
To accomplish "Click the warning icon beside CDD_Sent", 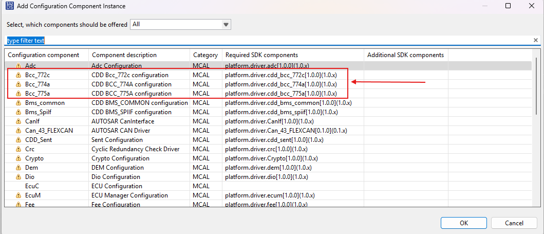I will [18, 140].
